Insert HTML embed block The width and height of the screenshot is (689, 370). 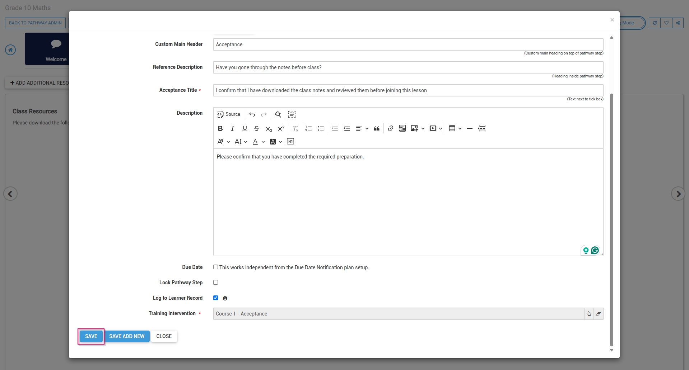[402, 128]
